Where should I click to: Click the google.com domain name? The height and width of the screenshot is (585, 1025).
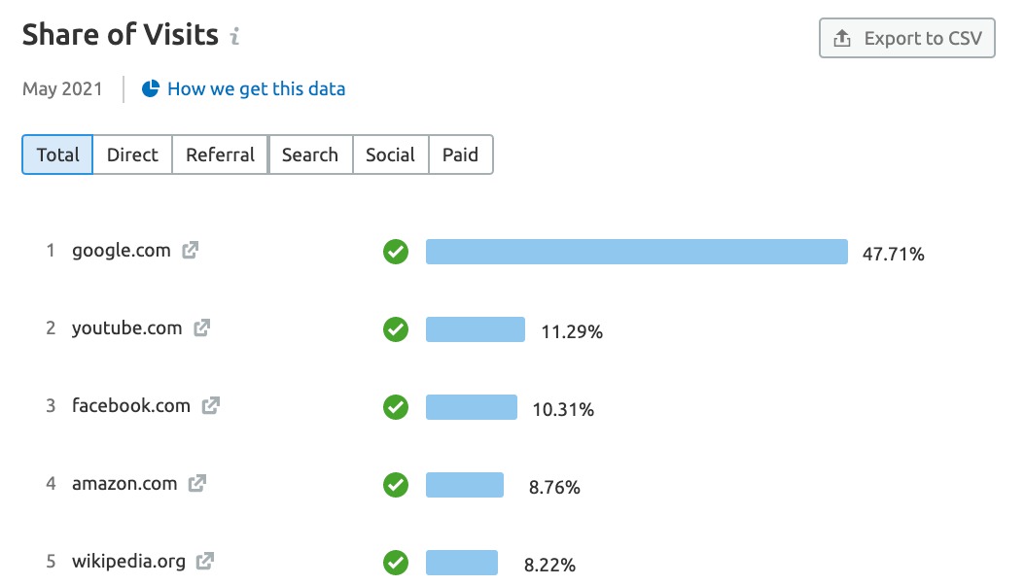pos(121,250)
